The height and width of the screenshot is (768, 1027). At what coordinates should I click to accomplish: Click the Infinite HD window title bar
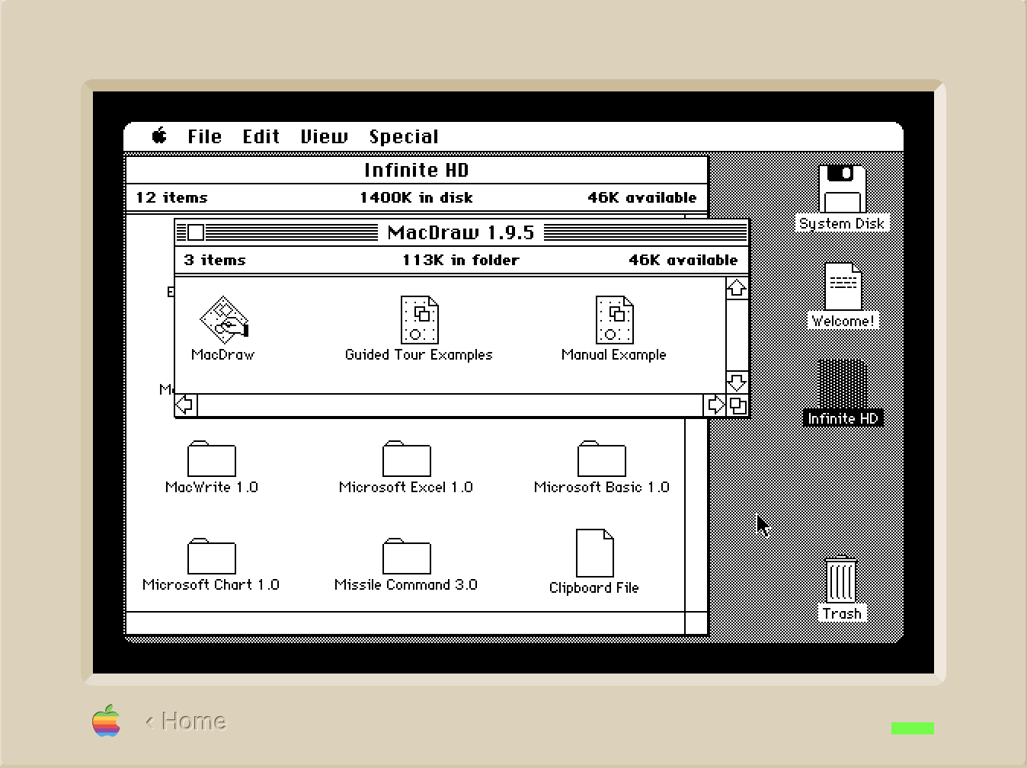point(417,170)
